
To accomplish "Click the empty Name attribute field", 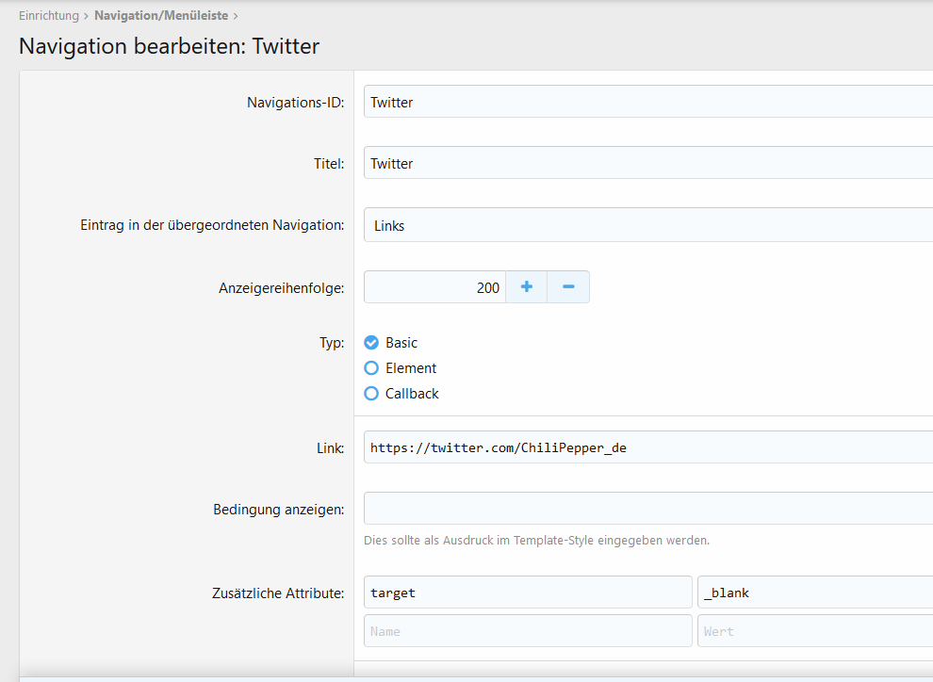I will click(x=528, y=631).
